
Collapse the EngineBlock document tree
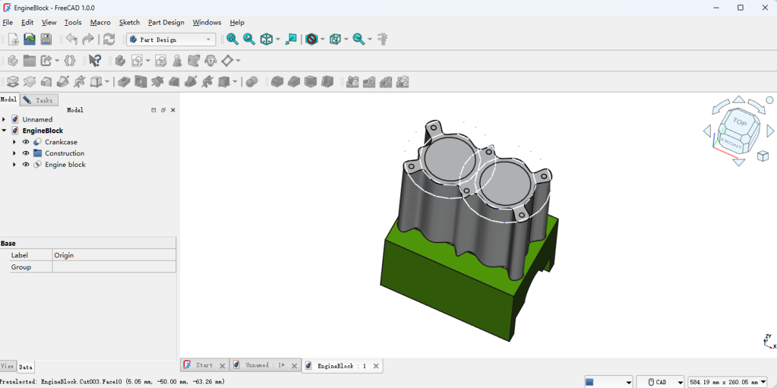[x=4, y=131]
